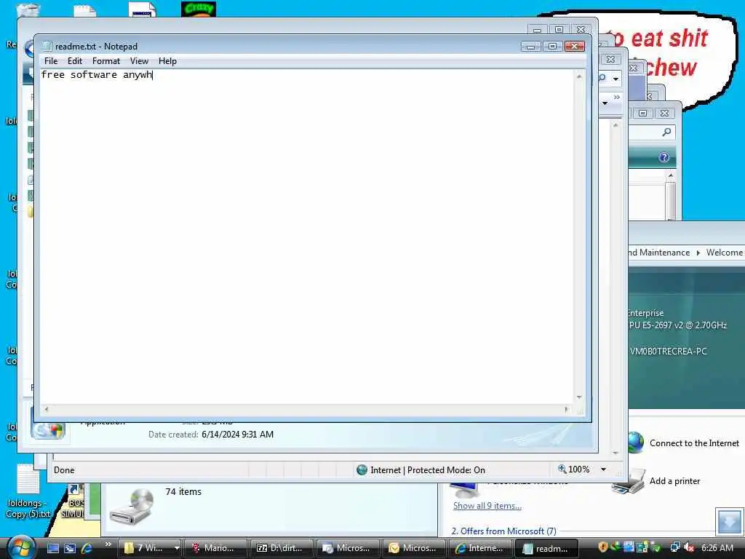745x559 pixels.
Task: Open the View menu in Notepad
Action: [139, 61]
